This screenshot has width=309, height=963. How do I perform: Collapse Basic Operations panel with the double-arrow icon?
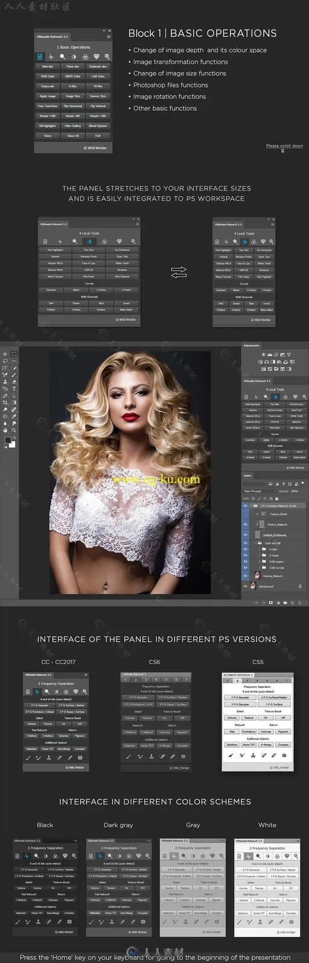(x=104, y=30)
